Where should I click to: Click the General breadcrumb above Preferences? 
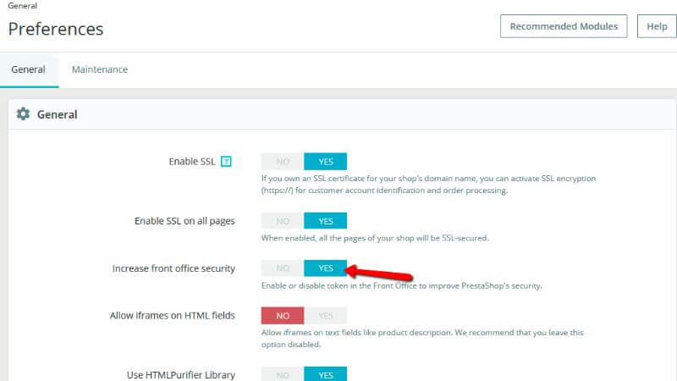pos(23,6)
